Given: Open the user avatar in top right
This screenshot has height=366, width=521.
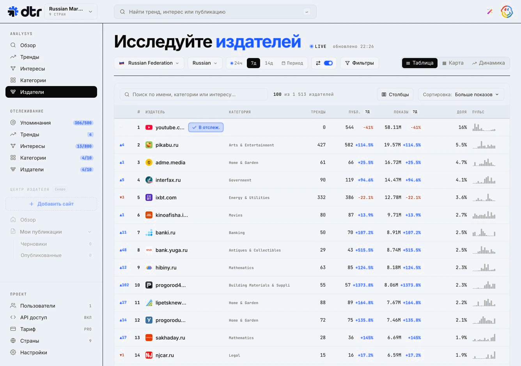Looking at the screenshot, I should (x=507, y=12).
